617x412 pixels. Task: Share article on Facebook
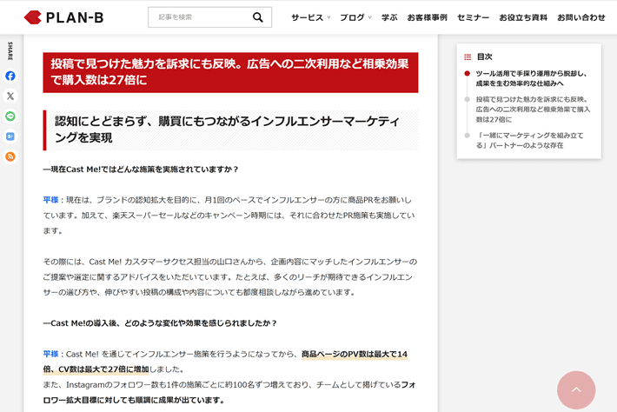click(10, 76)
